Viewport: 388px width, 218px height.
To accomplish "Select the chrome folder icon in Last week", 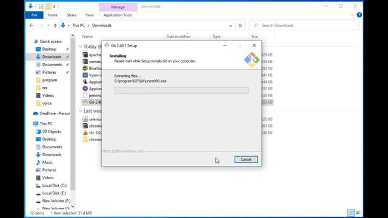I will coord(85,139).
